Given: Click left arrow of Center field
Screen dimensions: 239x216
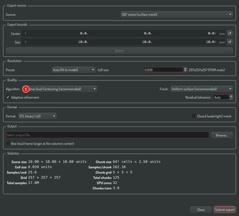Looking at the screenshot, I should coord(26,33).
